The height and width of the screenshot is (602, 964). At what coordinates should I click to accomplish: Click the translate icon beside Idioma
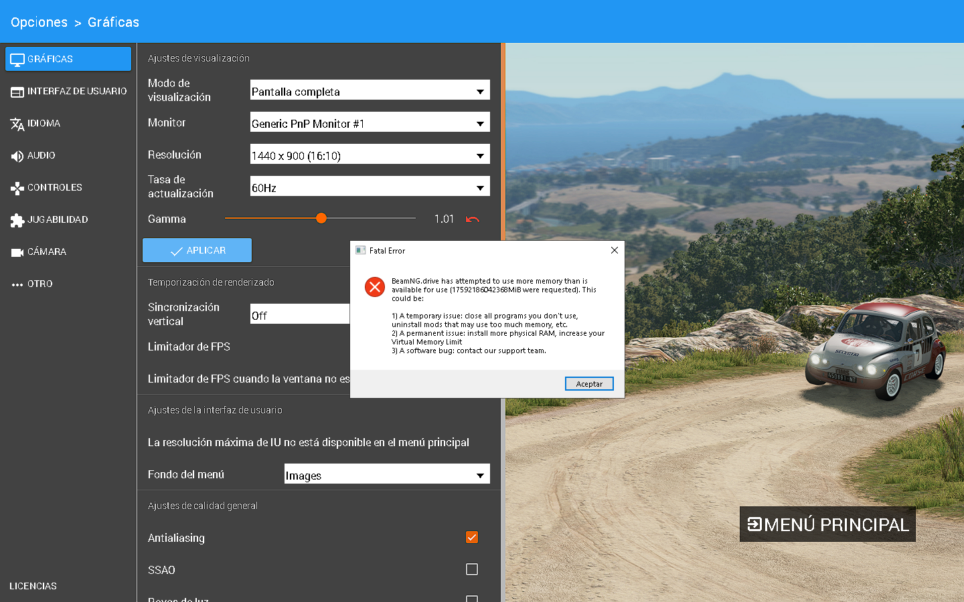point(17,124)
